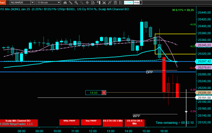
Task: Select the 25206,00 entry price label
Action: tap(204, 93)
